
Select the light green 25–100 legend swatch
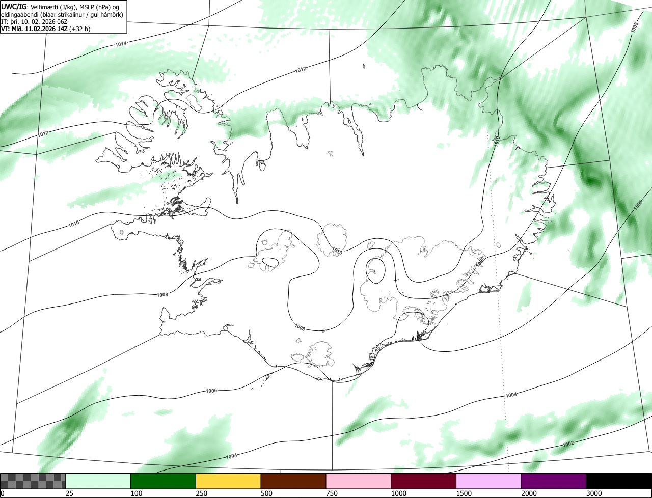point(98,481)
